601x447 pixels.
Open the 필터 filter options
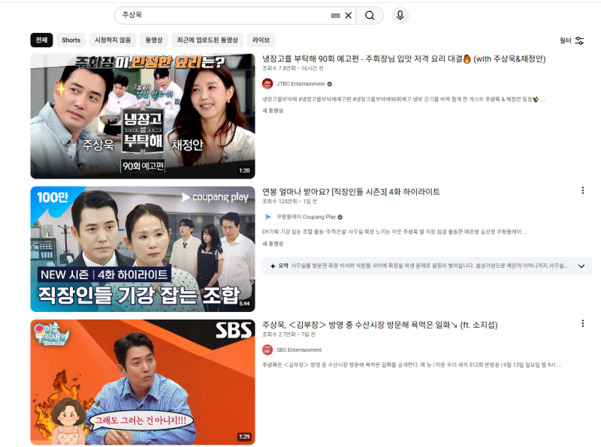click(x=572, y=40)
